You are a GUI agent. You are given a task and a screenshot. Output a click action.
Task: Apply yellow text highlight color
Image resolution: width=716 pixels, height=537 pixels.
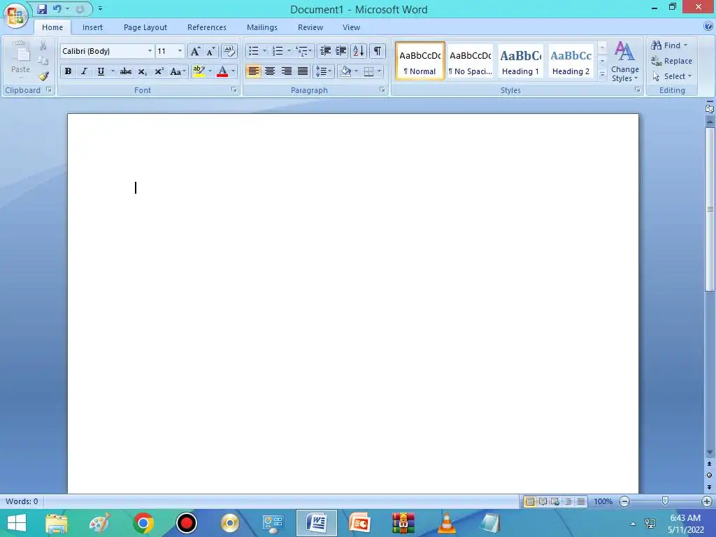click(199, 71)
